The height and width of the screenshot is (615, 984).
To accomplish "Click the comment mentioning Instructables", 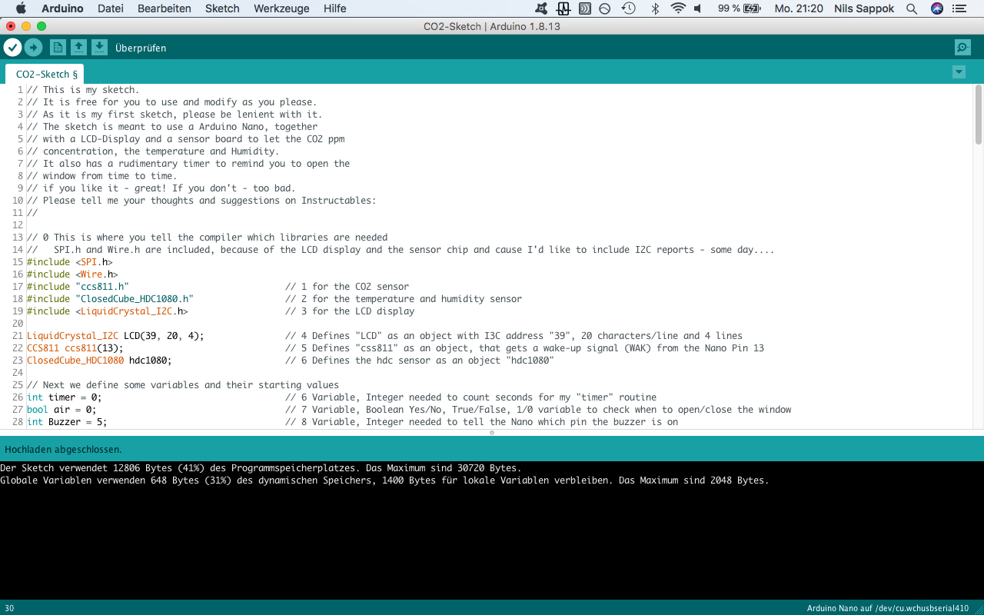I will coord(201,201).
